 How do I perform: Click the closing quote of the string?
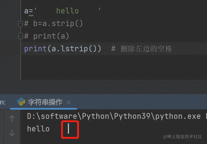pos(100,9)
